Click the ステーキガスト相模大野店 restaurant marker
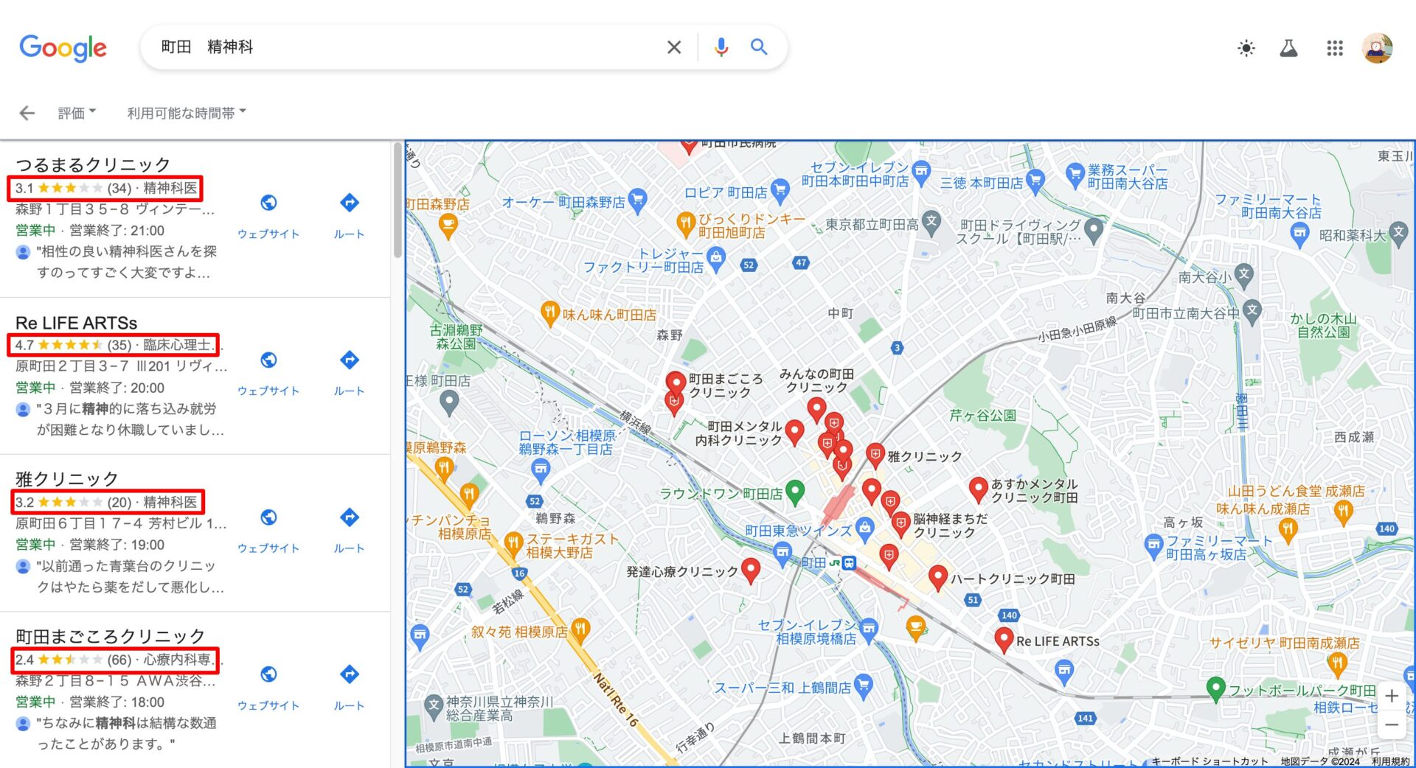 (x=513, y=545)
